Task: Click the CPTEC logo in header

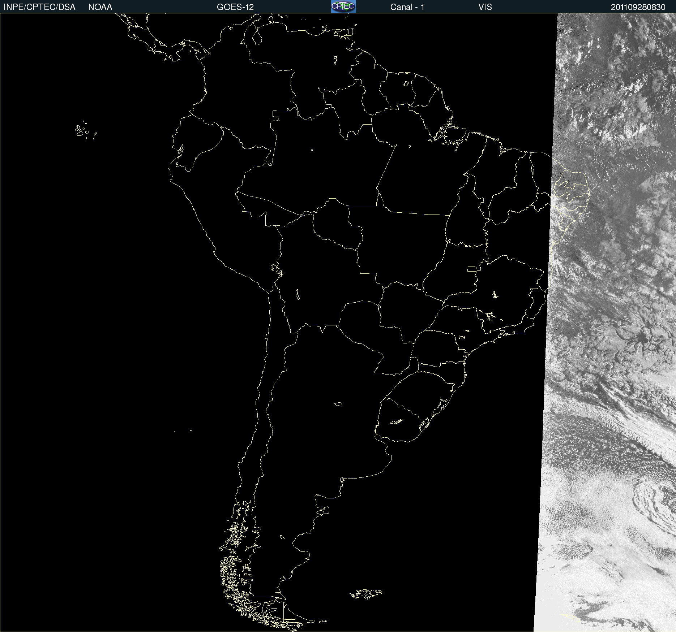Action: (343, 7)
